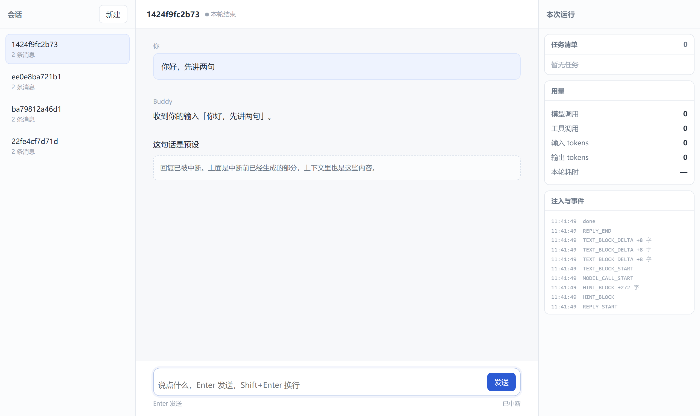This screenshot has width=700, height=416.
Task: Click the 本轮耗时 row
Action: click(x=619, y=172)
